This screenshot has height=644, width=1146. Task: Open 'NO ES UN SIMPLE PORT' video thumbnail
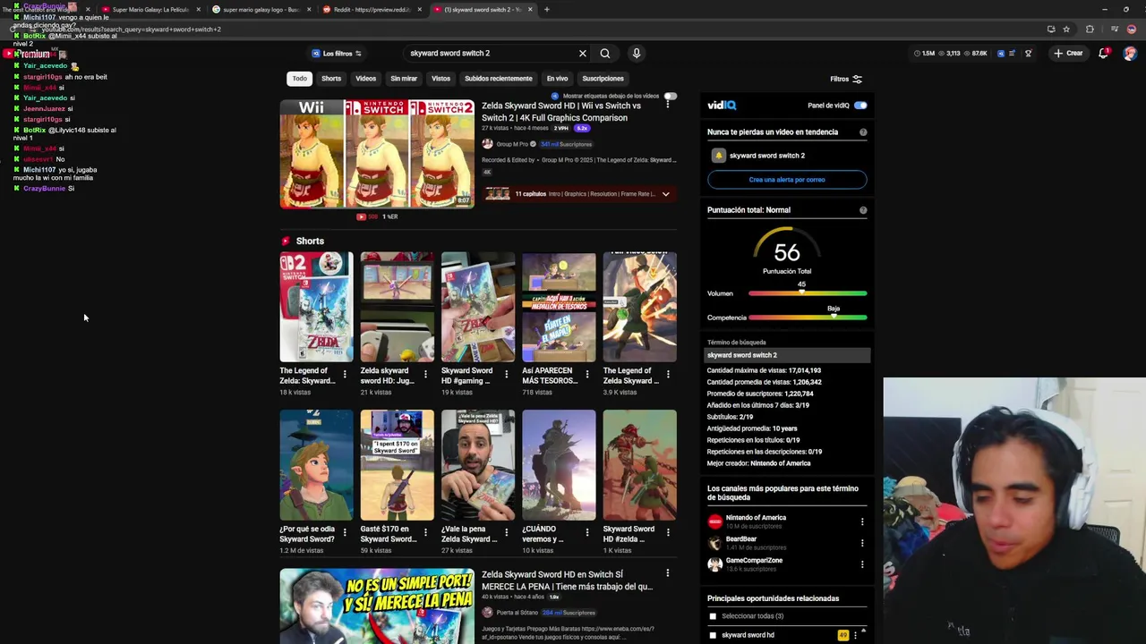point(377,606)
